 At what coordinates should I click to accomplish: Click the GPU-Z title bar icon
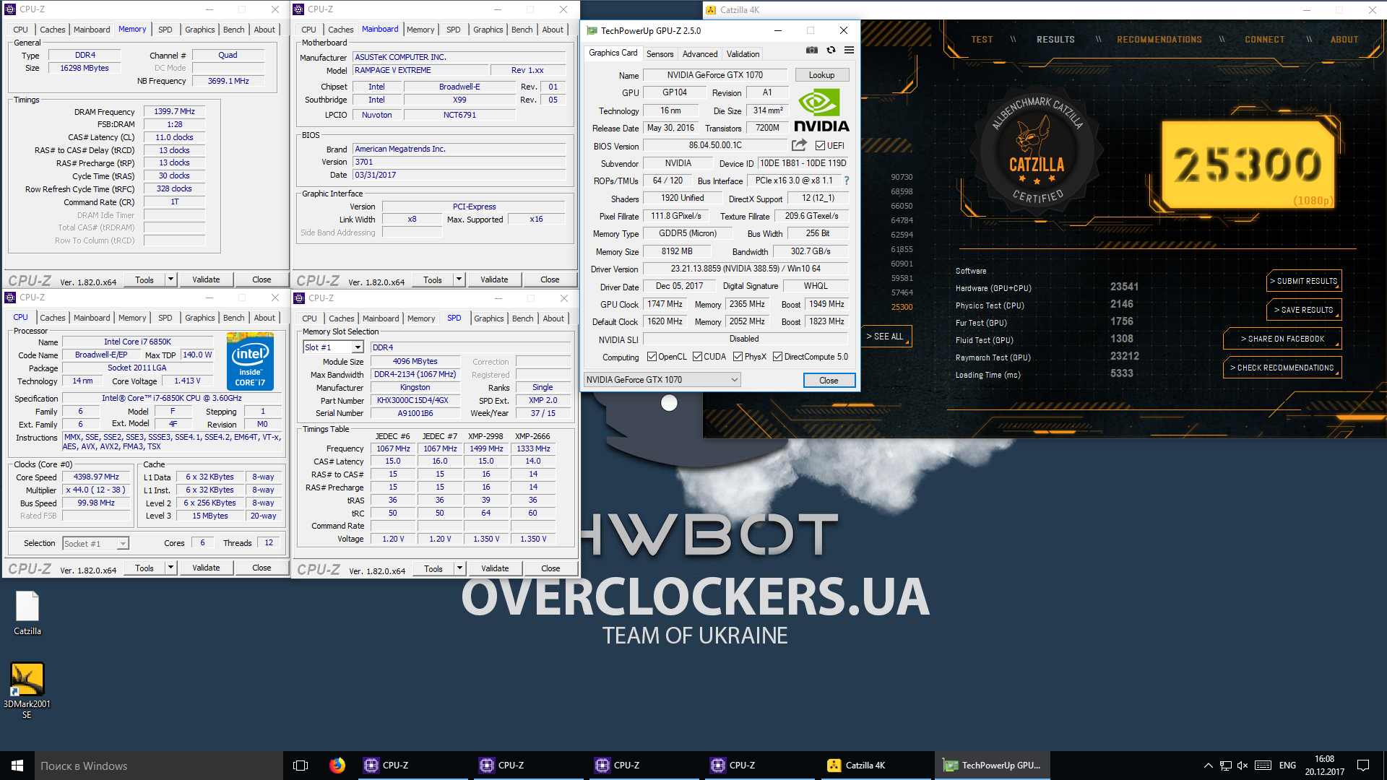(x=592, y=30)
